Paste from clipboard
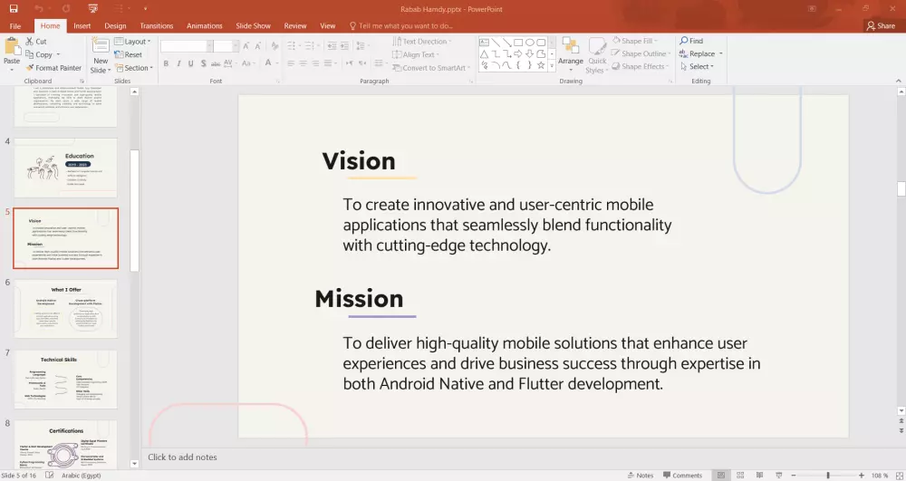This screenshot has width=906, height=481. point(12,54)
